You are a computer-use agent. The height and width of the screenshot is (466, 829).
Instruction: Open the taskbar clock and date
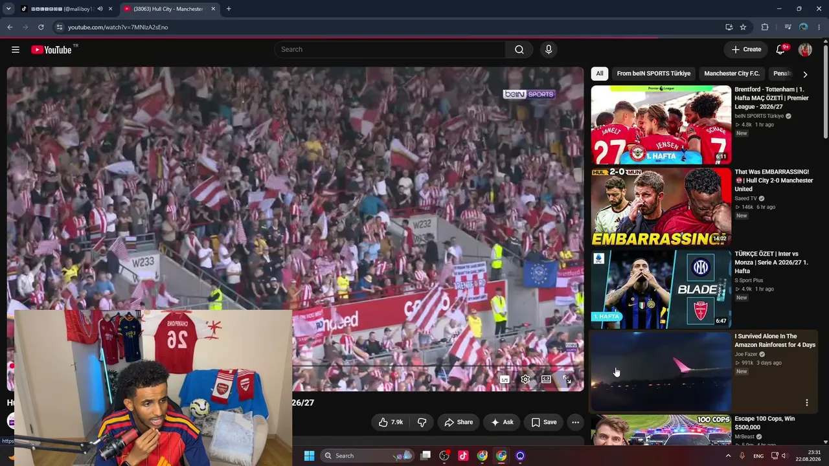point(808,456)
